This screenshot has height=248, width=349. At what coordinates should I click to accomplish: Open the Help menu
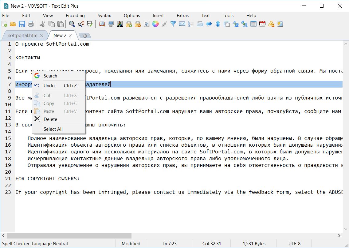[x=251, y=16]
